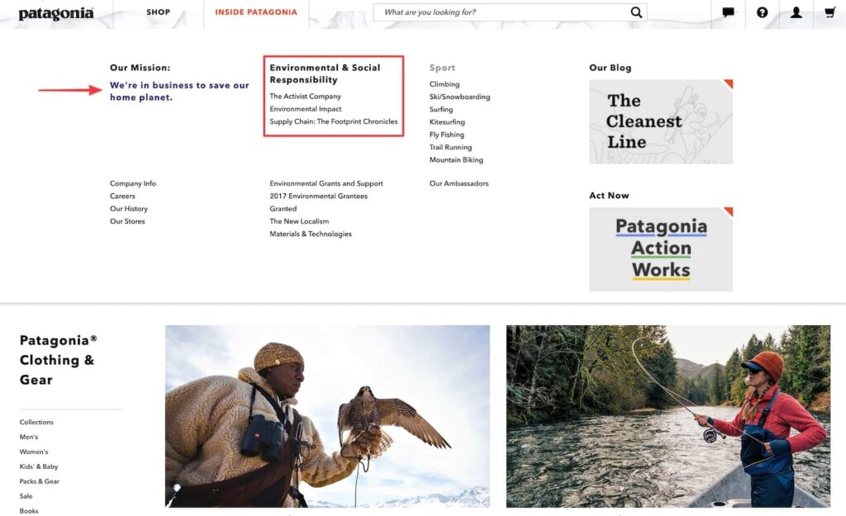
Task: Open Company Info link
Action: click(x=133, y=183)
